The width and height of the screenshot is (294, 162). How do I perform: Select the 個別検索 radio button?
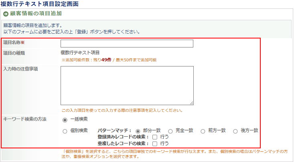pyautogui.click(x=65, y=131)
